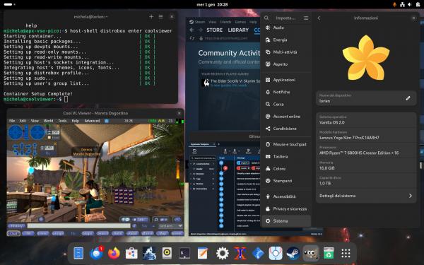Viewport: 424px width, 265px height.
Task: Go back in Steam navigation
Action: pyautogui.click(x=192, y=30)
